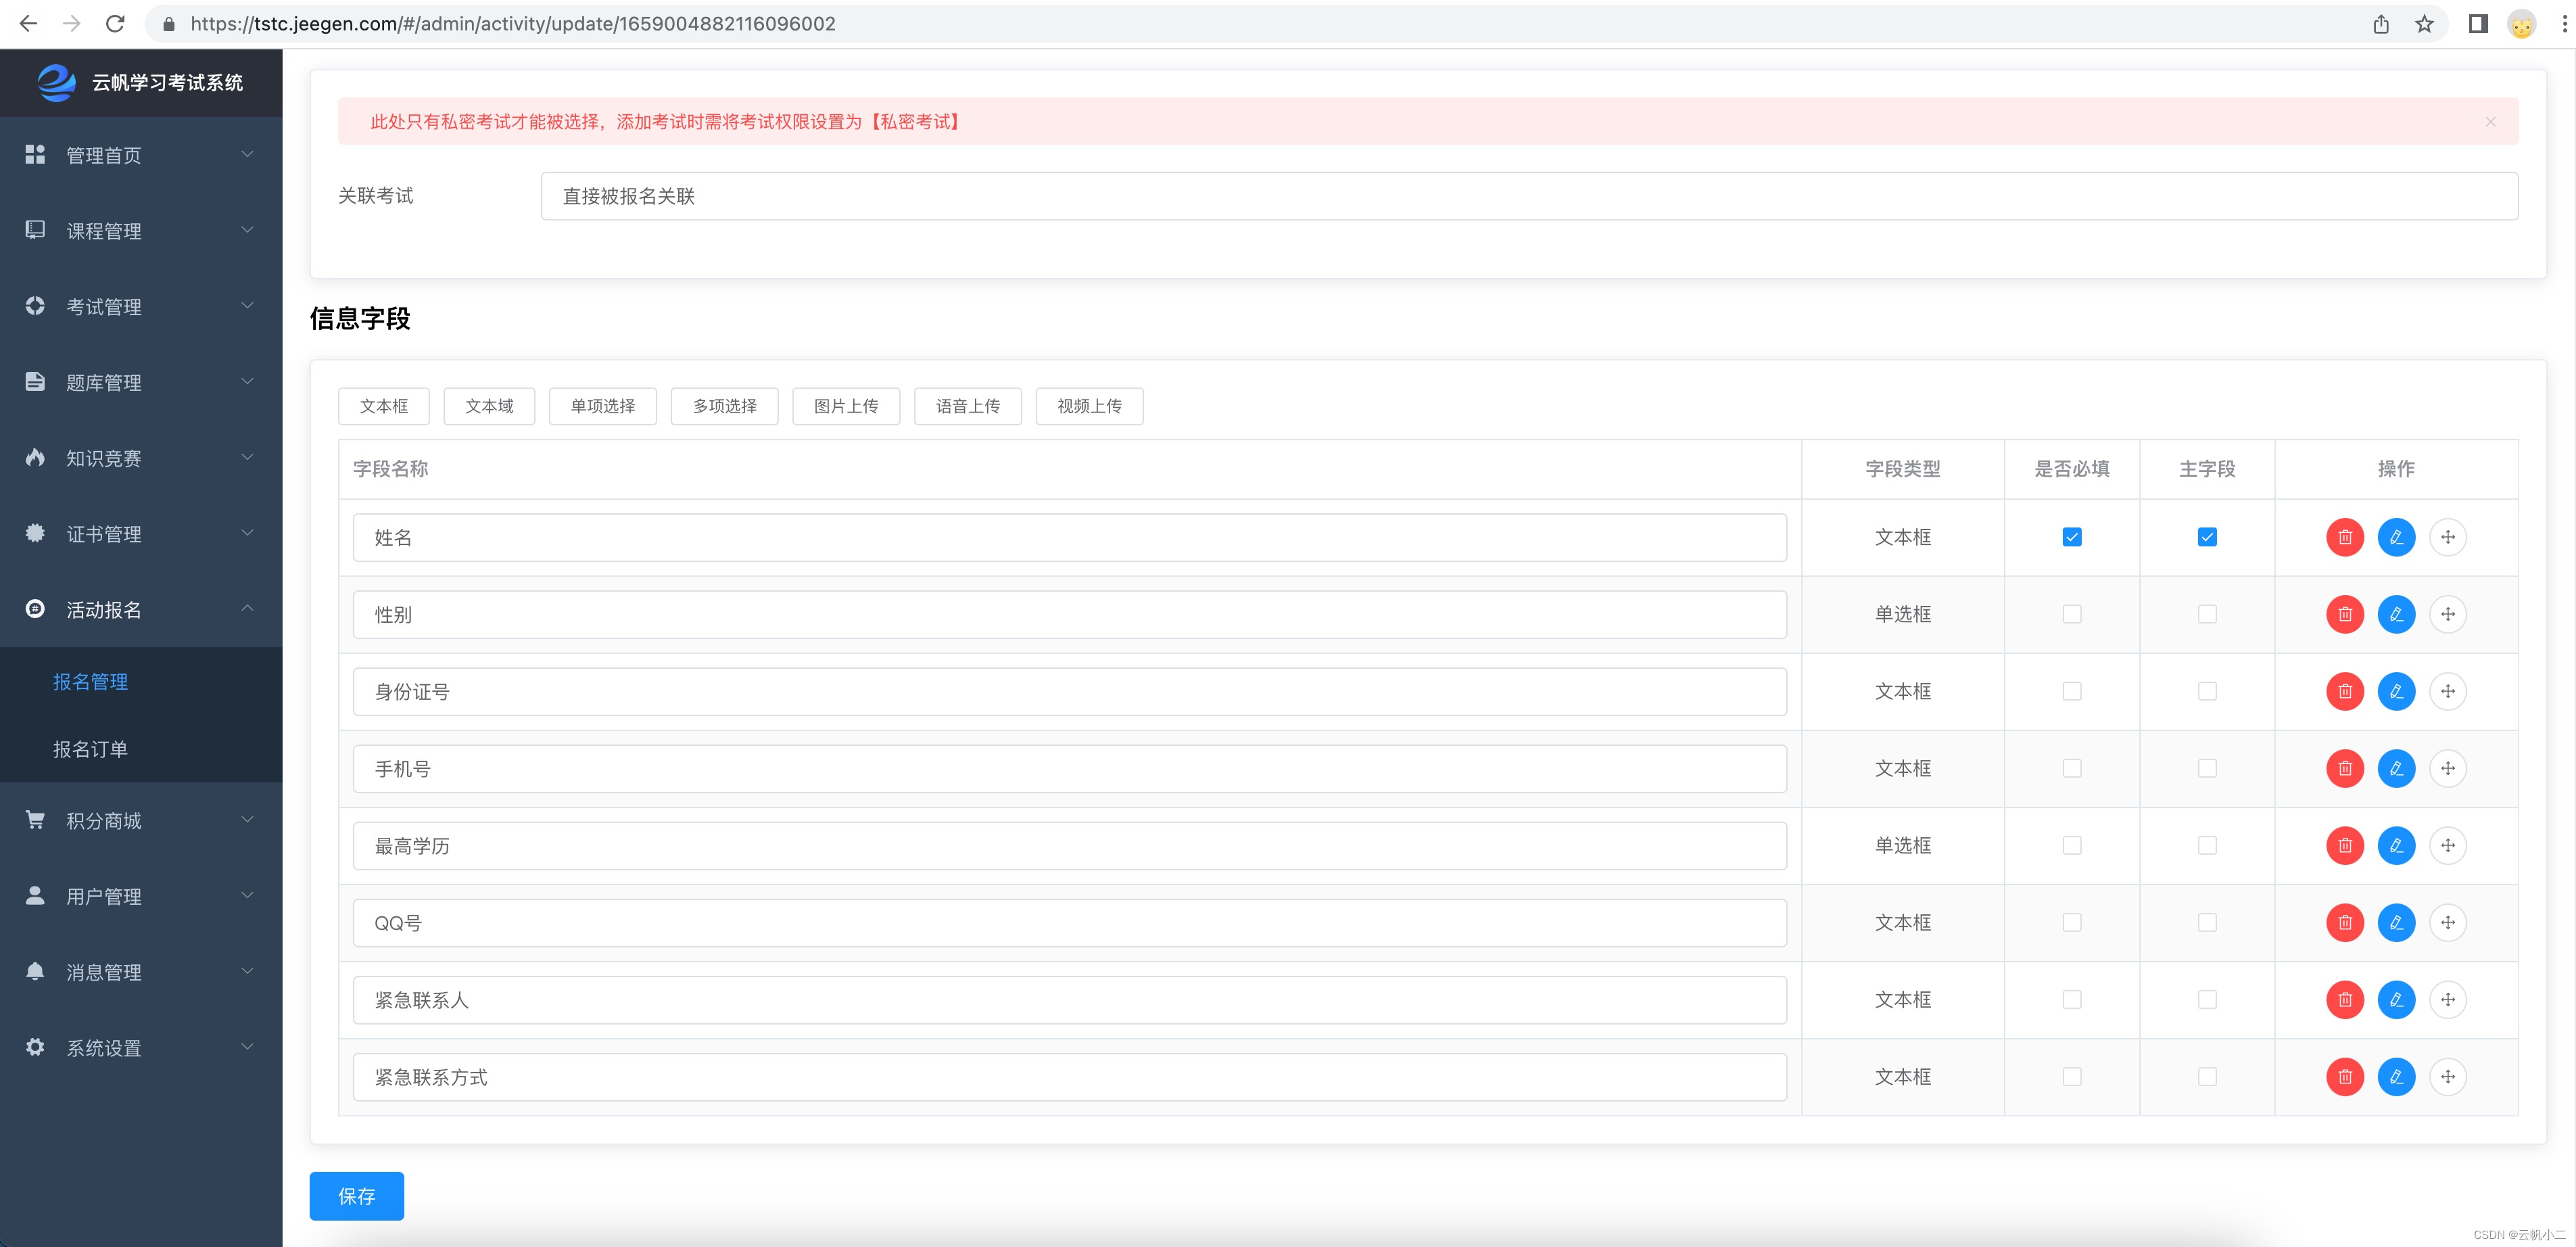Click move handle for QQ号 row
This screenshot has width=2576, height=1247.
click(x=2447, y=922)
